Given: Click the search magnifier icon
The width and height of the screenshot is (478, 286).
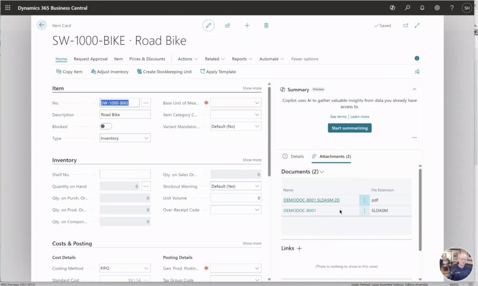Looking at the screenshot, I should tap(407, 8).
